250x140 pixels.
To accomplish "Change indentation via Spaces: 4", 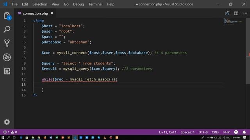I will 187,132.
